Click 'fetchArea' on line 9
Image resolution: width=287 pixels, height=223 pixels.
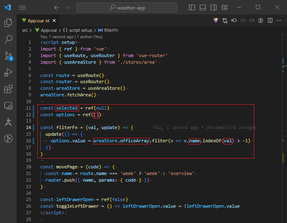pos(79,95)
